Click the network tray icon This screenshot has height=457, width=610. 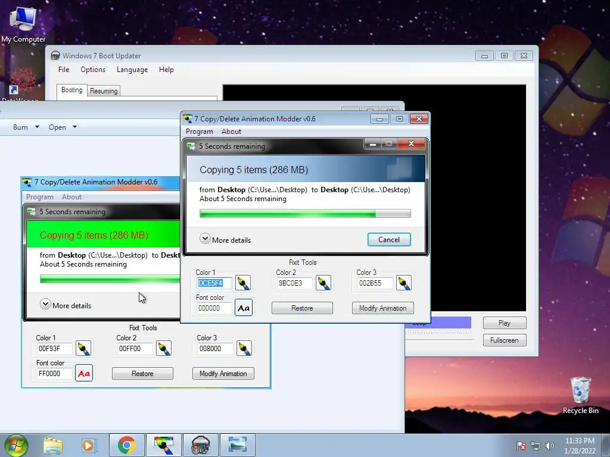tap(536, 446)
